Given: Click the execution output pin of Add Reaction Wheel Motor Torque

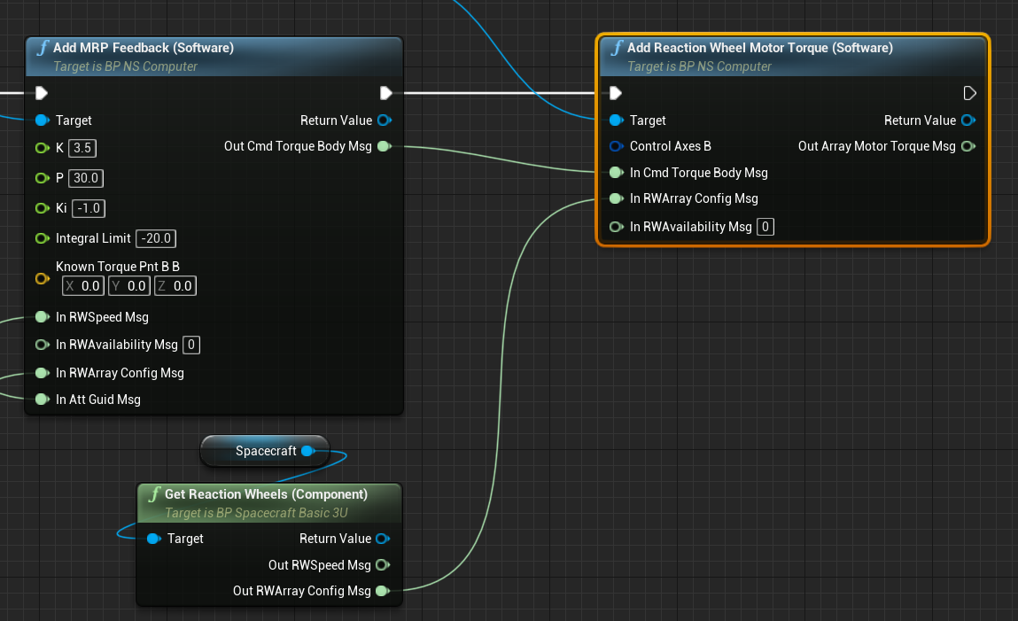Looking at the screenshot, I should [969, 93].
